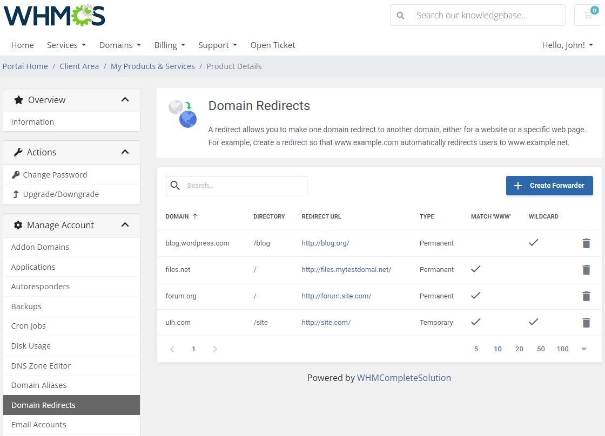Open the http://blog.org/ redirect link
This screenshot has width=605, height=436.
click(x=325, y=243)
